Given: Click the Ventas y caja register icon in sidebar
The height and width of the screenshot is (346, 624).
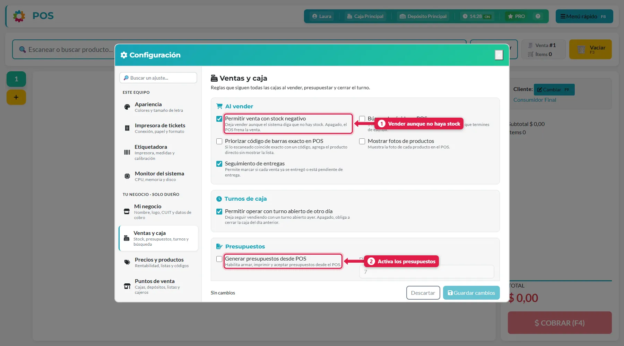Looking at the screenshot, I should (127, 238).
